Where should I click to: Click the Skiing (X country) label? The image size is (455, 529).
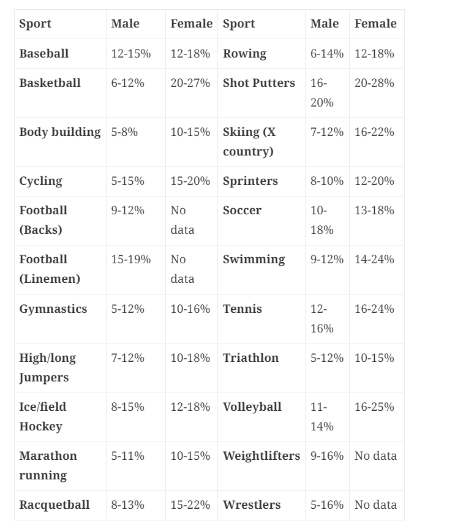tap(249, 141)
